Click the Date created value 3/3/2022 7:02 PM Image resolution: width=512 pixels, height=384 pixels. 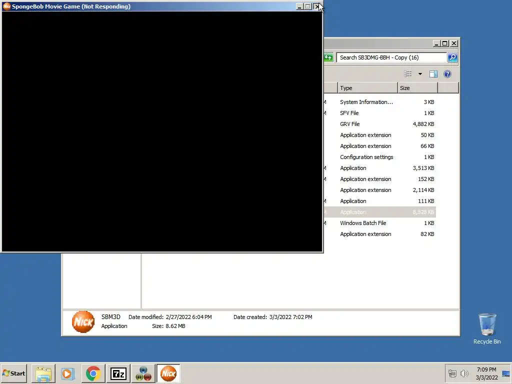(x=290, y=317)
